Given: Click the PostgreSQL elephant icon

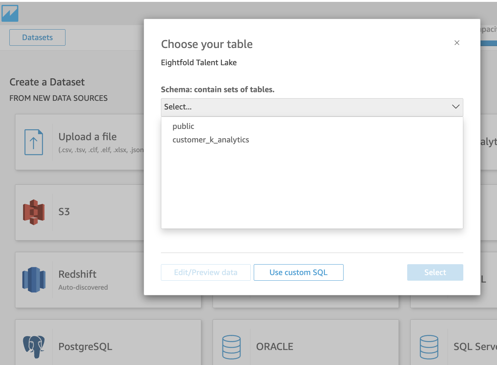Looking at the screenshot, I should pyautogui.click(x=34, y=347).
